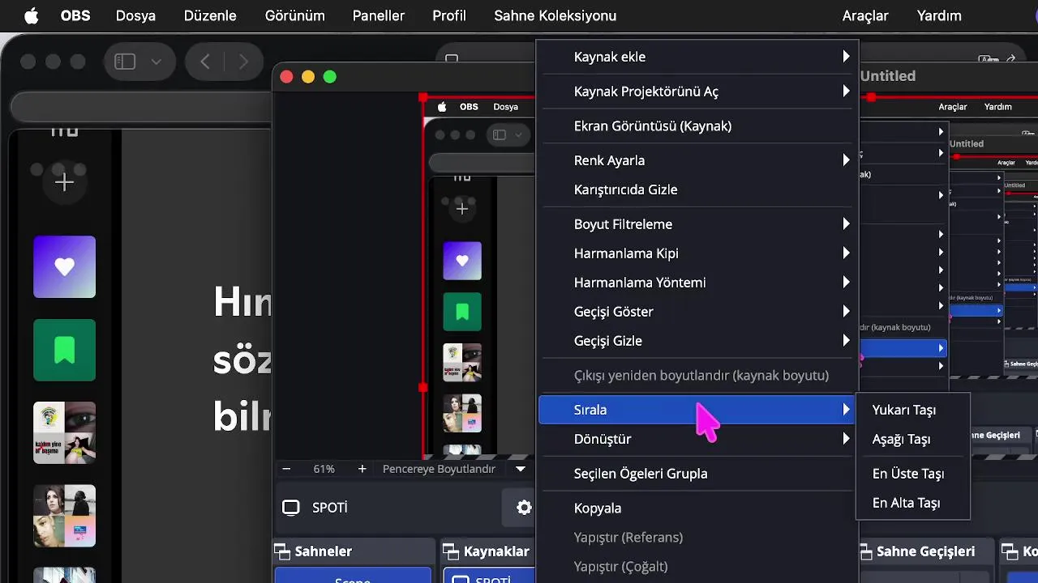Viewport: 1038px width, 583px height.
Task: Open SPOTİ source properties gear
Action: tap(524, 508)
